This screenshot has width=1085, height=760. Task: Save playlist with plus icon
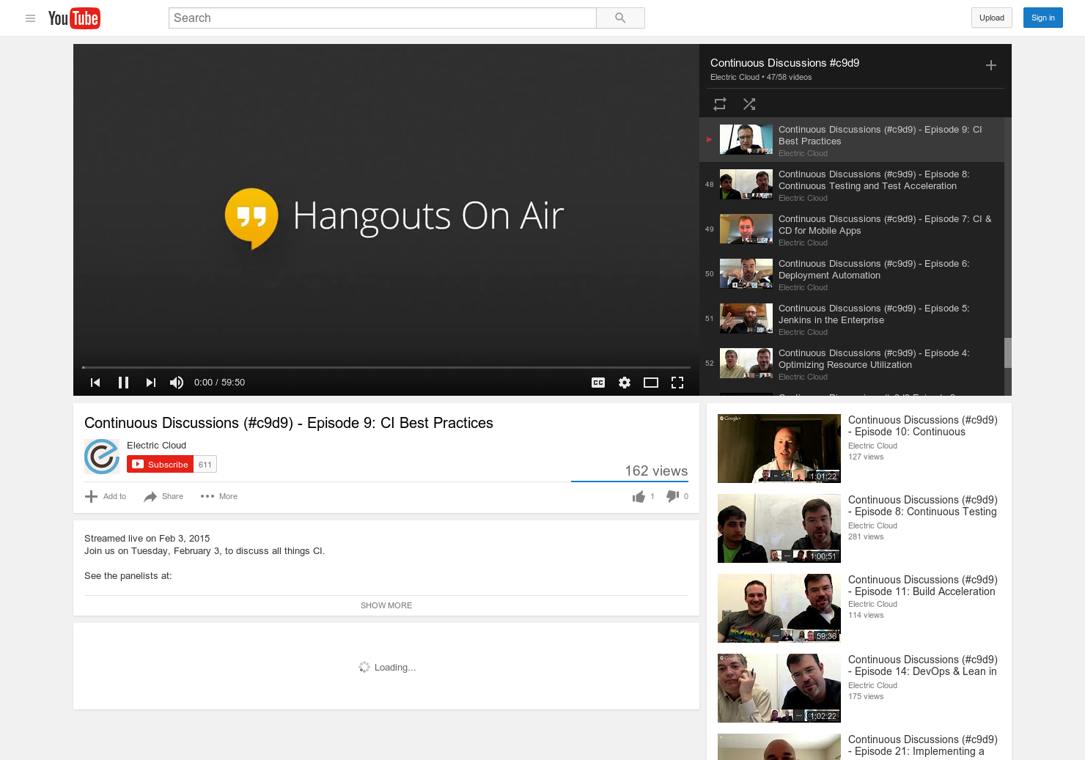tap(991, 65)
